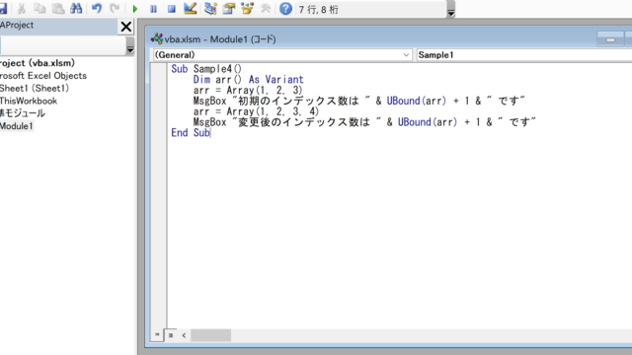Open the Sample1 procedure dropdown
The image size is (632, 355).
pos(524,55)
